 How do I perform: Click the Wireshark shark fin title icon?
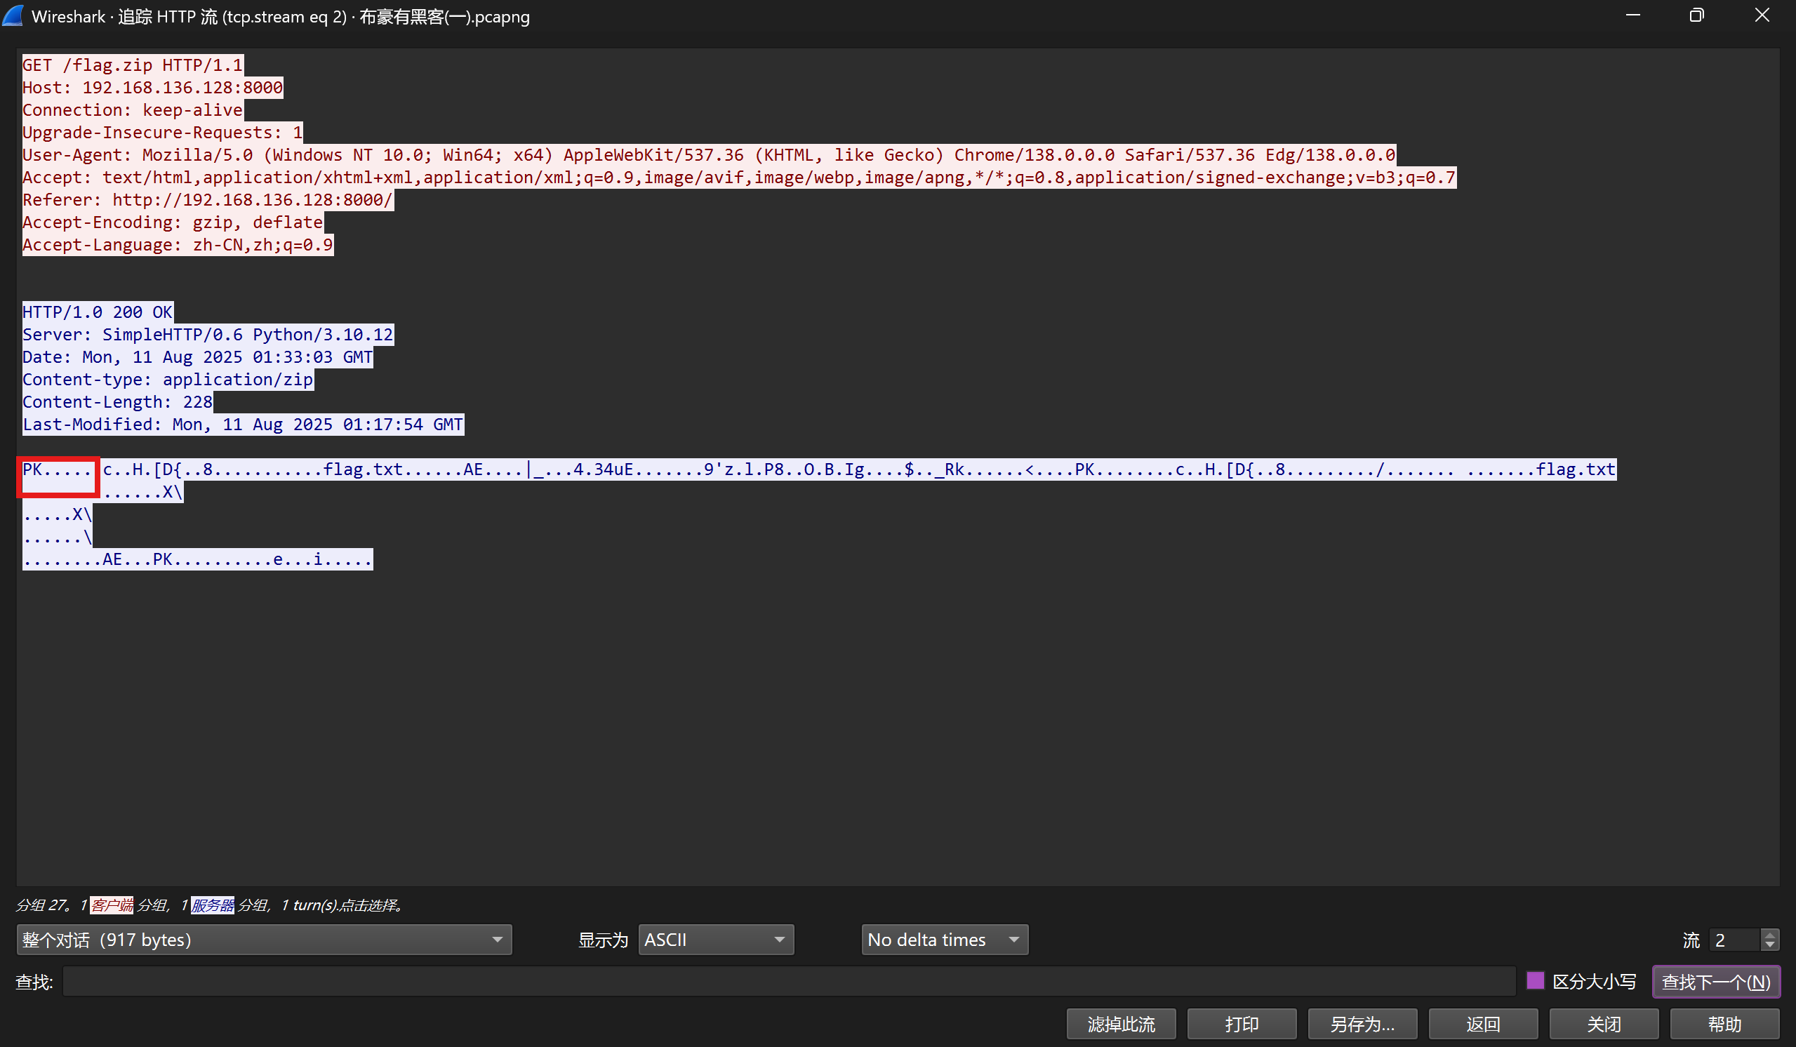(13, 15)
